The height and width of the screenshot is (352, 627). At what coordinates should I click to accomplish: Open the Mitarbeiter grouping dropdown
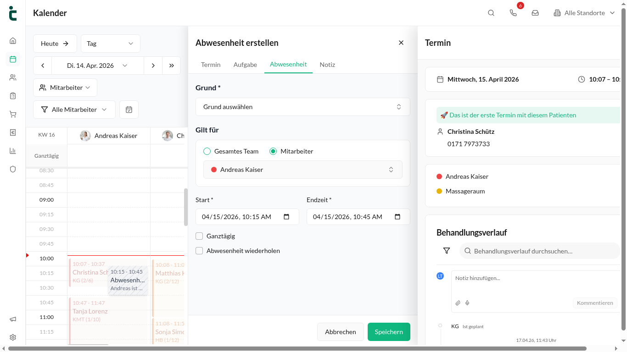65,88
